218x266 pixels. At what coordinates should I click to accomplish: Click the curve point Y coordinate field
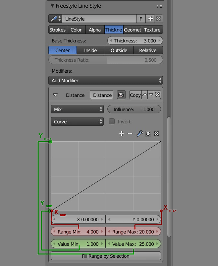tap(133, 219)
